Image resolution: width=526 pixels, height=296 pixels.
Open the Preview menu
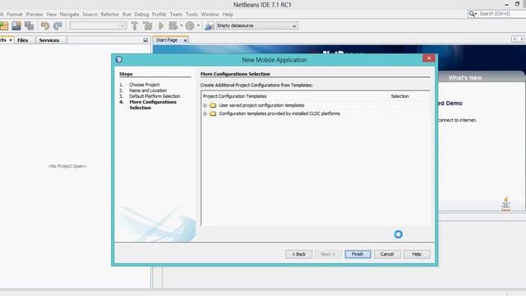(x=35, y=15)
